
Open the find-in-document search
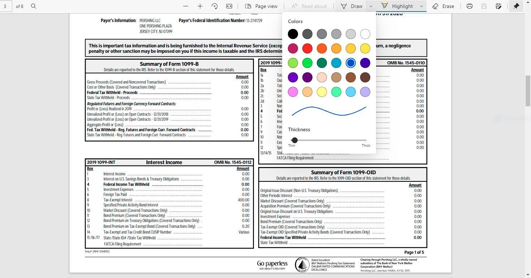(x=33, y=6)
